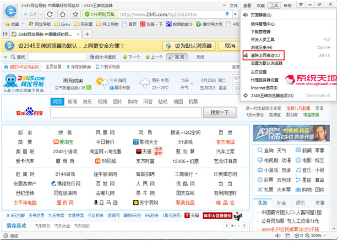Click scrollbar down arrow at page bottom right
This screenshot has width=338, height=241.
pyautogui.click(x=334, y=228)
